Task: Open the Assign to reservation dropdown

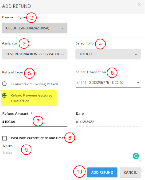Action: [35, 54]
